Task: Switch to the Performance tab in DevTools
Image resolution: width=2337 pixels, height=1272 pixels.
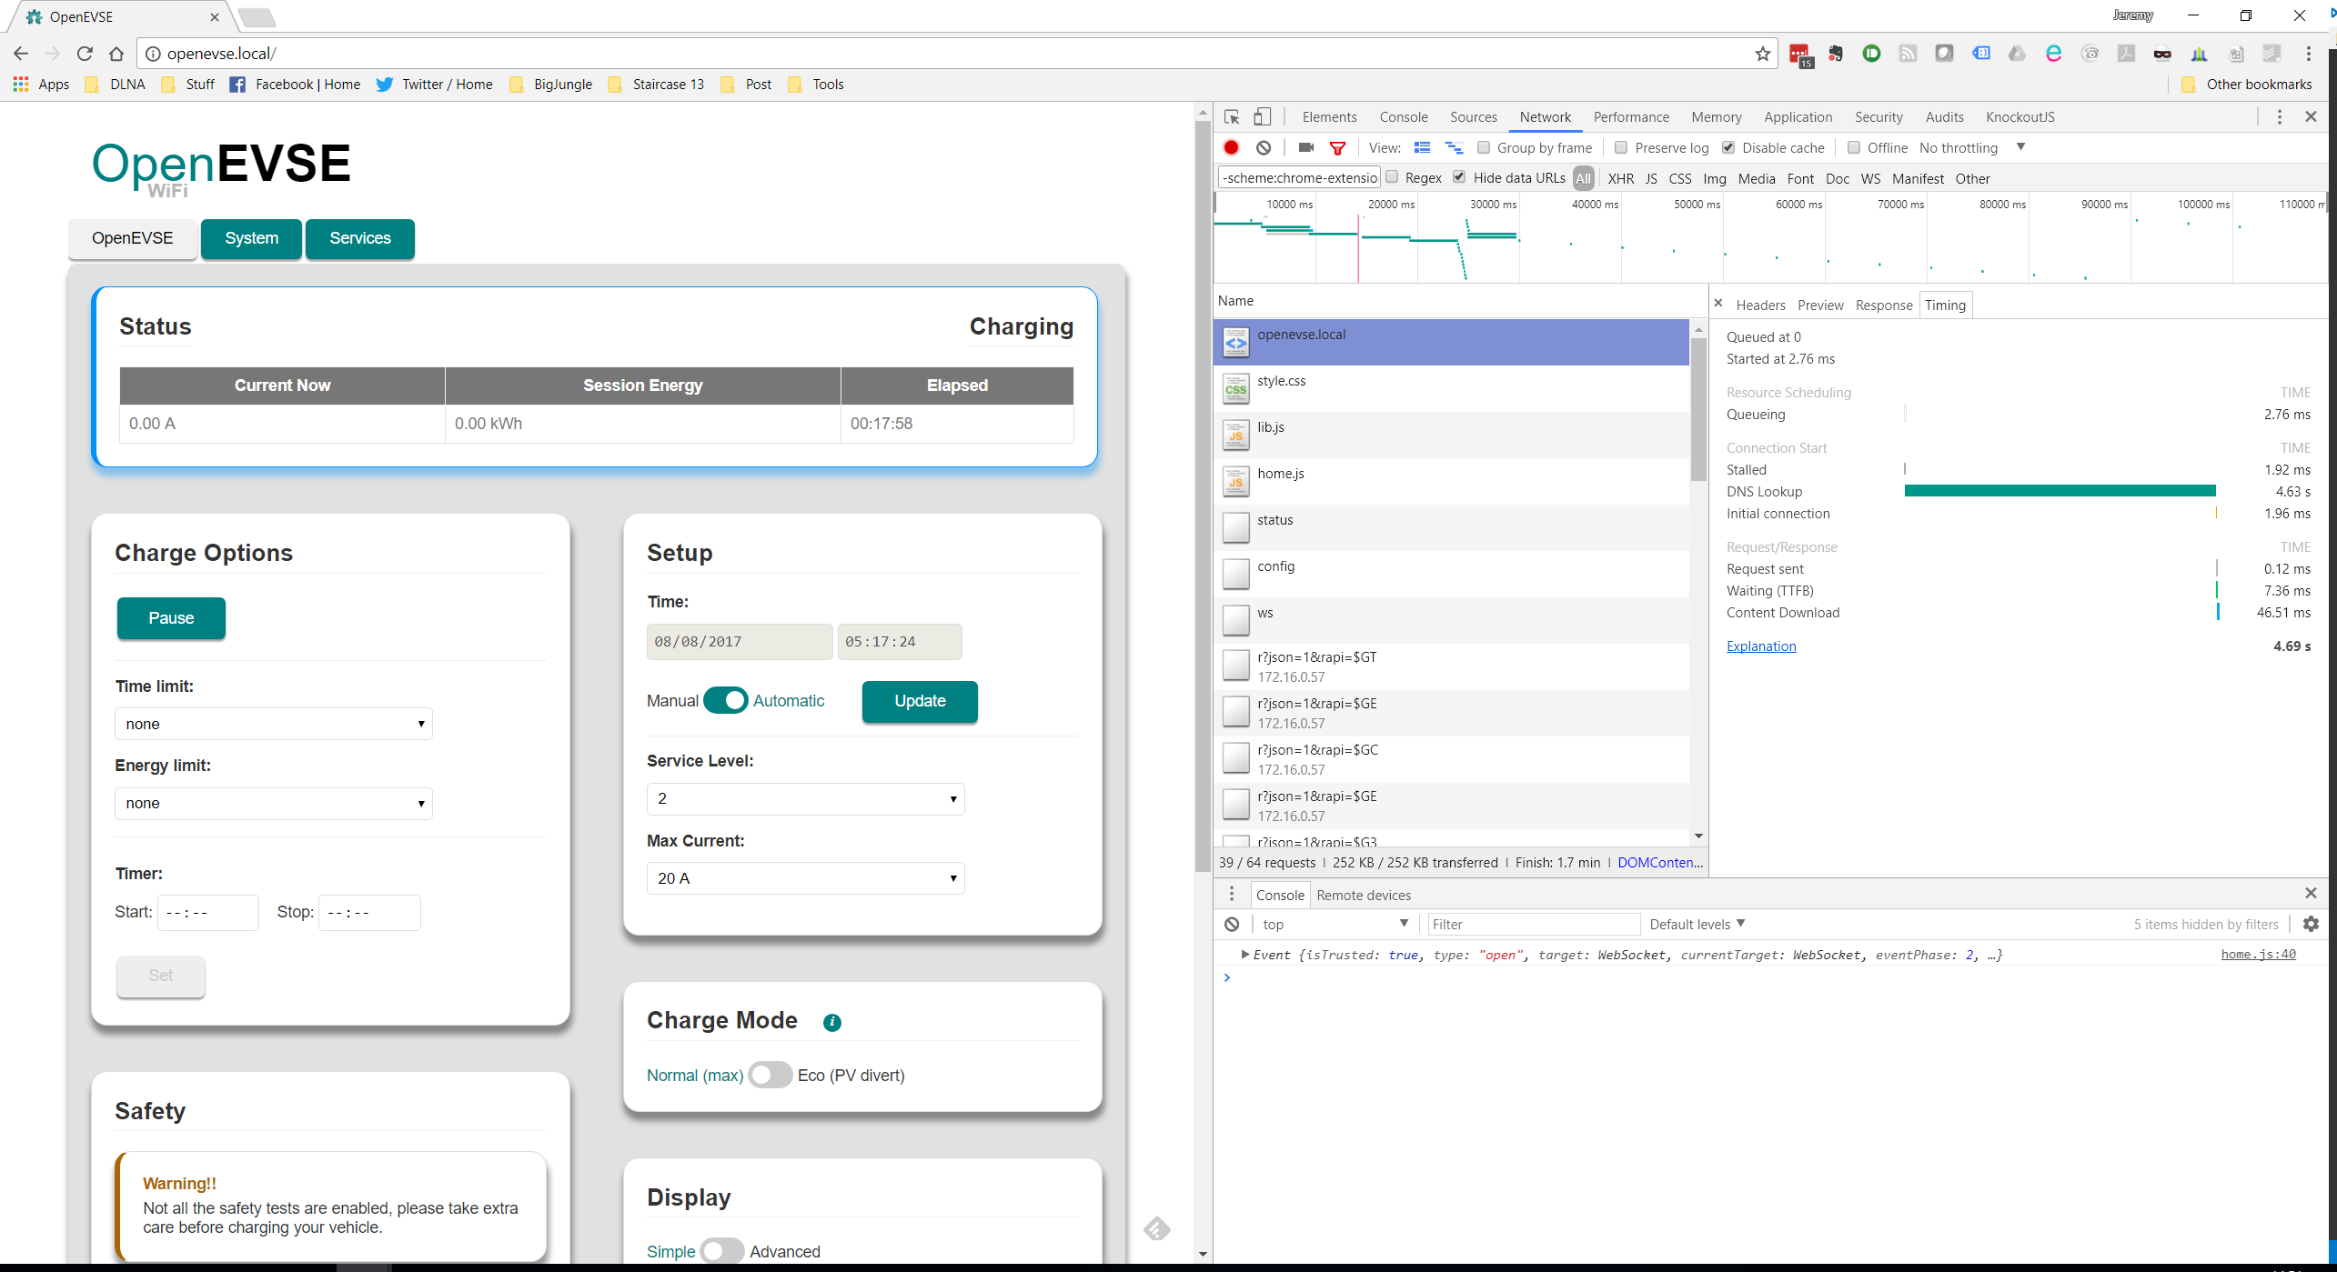Action: tap(1631, 116)
